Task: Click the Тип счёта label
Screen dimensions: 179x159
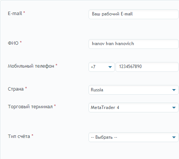Action: click(x=19, y=136)
